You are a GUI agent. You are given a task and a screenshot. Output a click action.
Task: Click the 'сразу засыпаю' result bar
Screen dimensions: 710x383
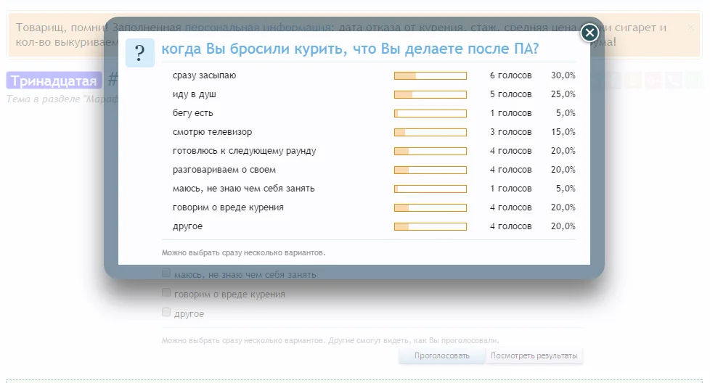click(x=430, y=75)
